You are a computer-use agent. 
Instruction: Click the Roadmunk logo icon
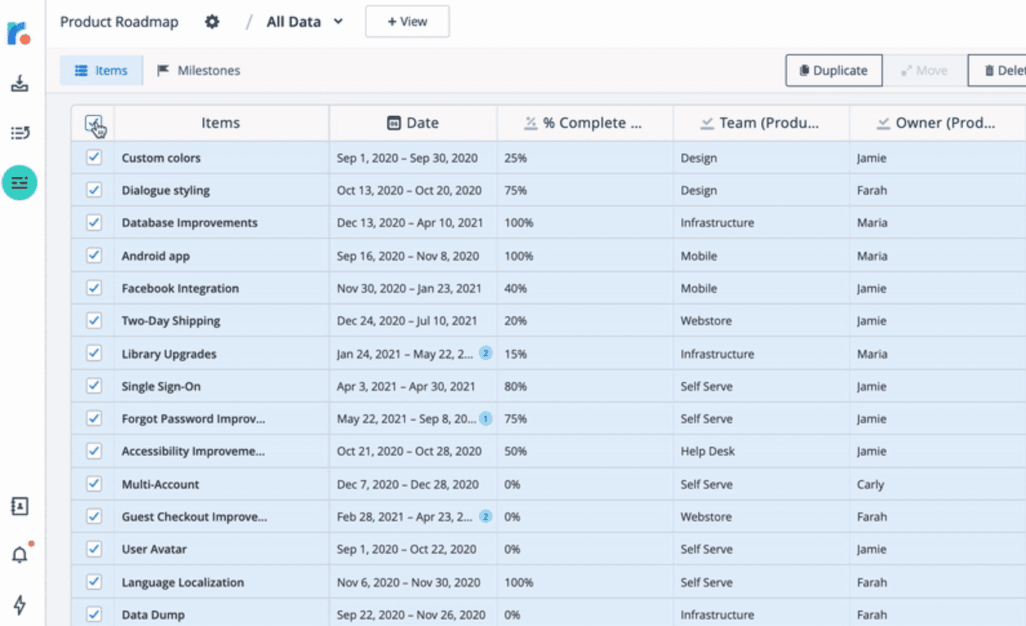pyautogui.click(x=19, y=33)
